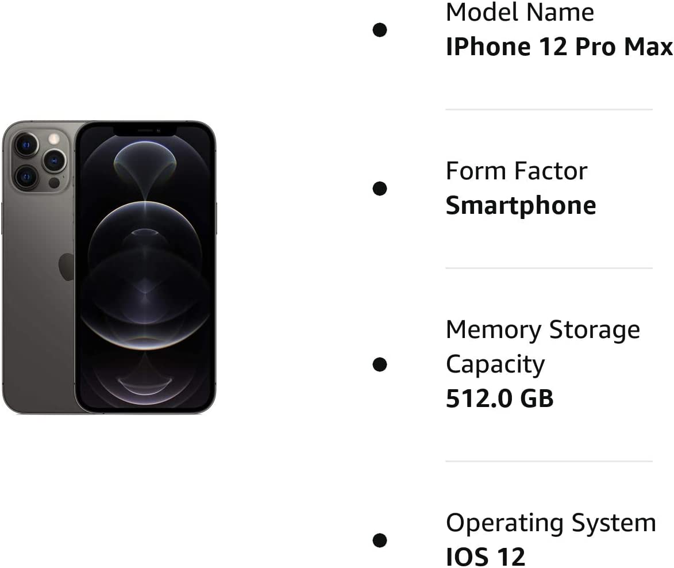Image resolution: width=674 pixels, height=568 pixels.
Task: Click the bullet beside Memory Storage Capacity
Action: tap(379, 364)
